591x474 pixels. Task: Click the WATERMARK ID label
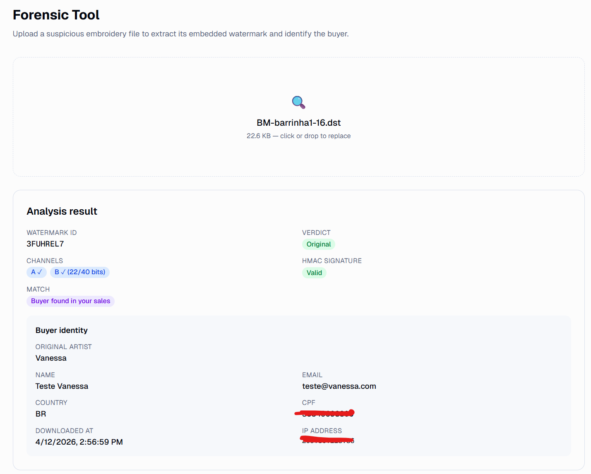point(51,233)
